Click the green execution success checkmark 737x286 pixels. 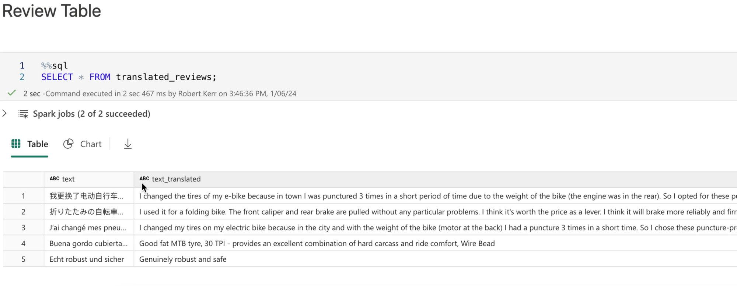(12, 93)
